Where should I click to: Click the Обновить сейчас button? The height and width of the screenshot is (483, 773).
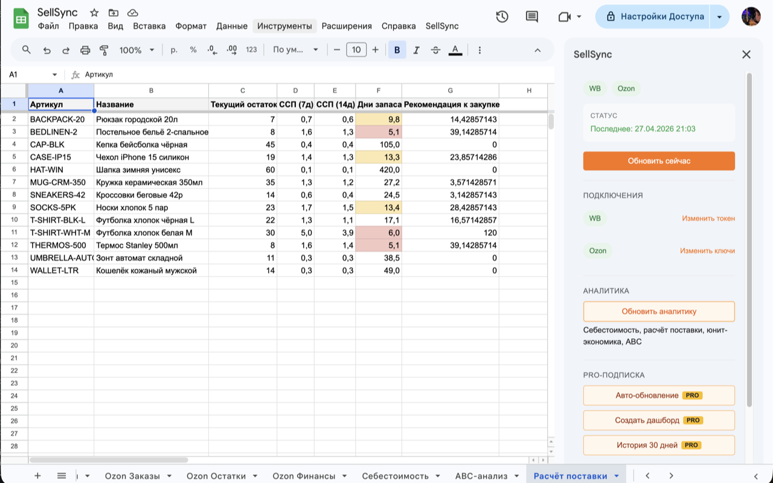tap(659, 161)
